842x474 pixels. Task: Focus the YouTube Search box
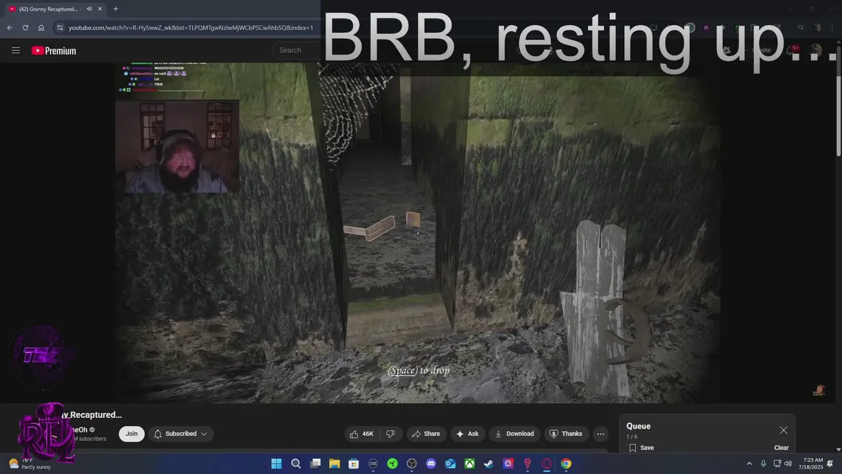point(297,50)
